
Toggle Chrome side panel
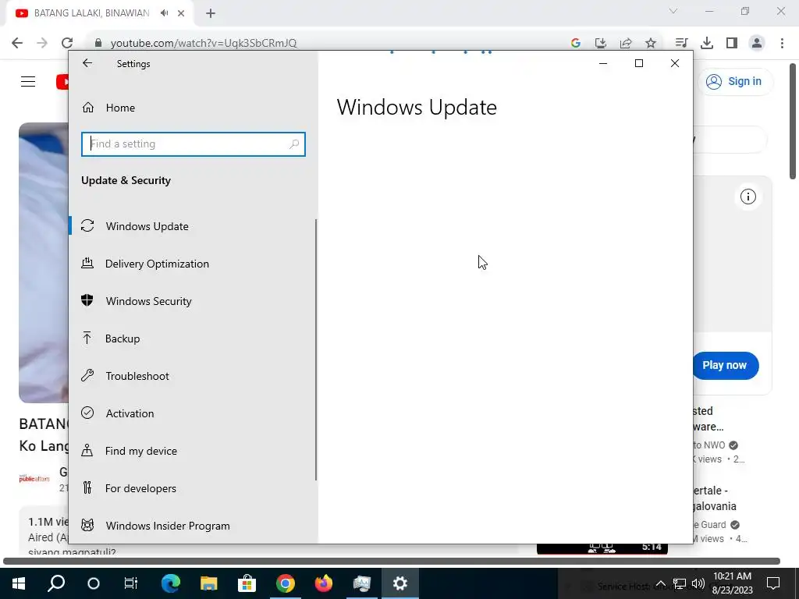(732, 44)
